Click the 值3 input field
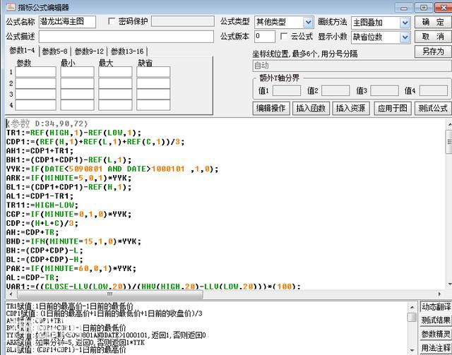Viewport: 452px width, 355px height. pos(384,90)
